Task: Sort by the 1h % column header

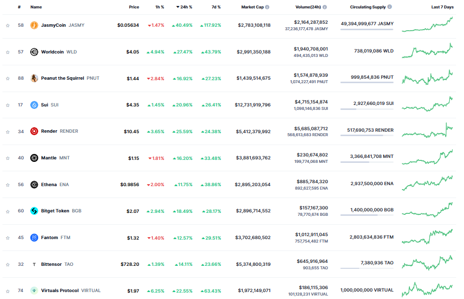Action: click(x=159, y=7)
